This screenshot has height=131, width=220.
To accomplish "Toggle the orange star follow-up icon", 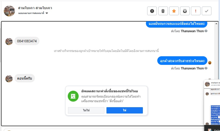I will click(174, 11).
